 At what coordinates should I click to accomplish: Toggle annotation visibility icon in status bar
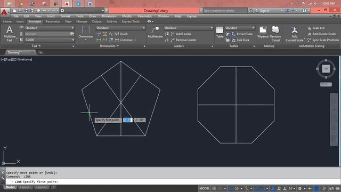279,188
